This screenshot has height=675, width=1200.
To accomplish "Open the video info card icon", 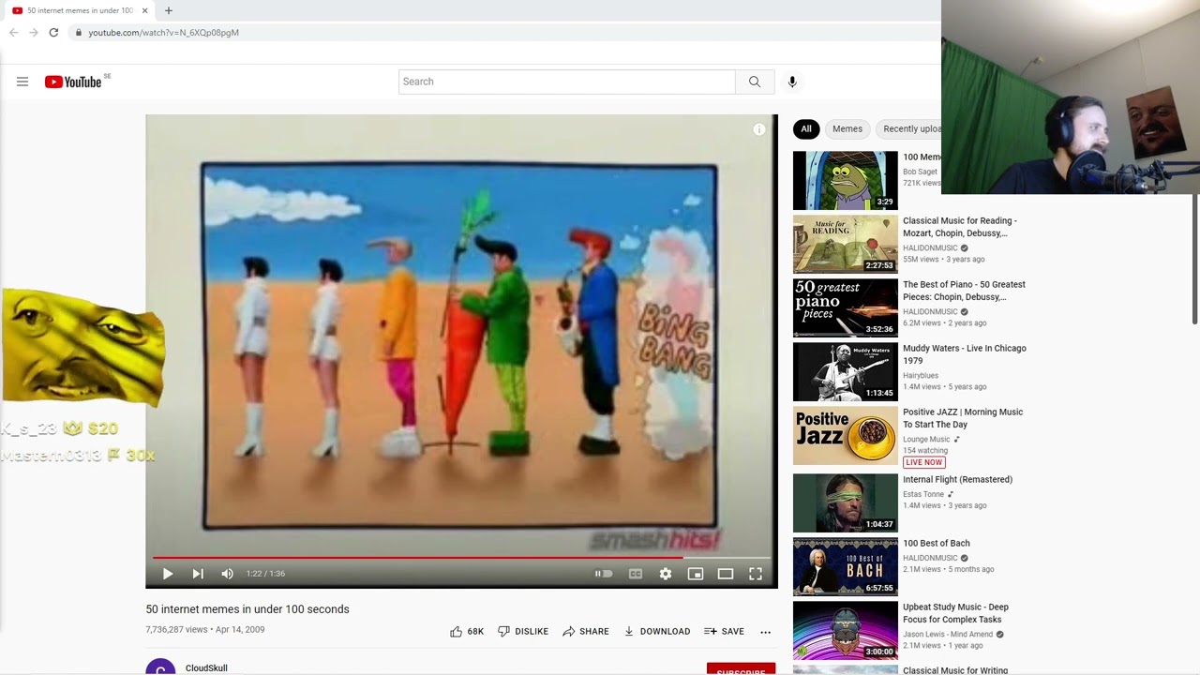I will [x=759, y=129].
